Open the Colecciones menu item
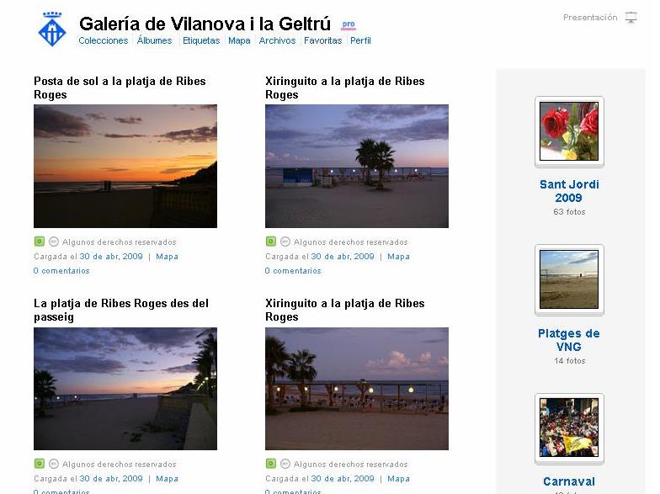The height and width of the screenshot is (494, 660). (x=103, y=40)
